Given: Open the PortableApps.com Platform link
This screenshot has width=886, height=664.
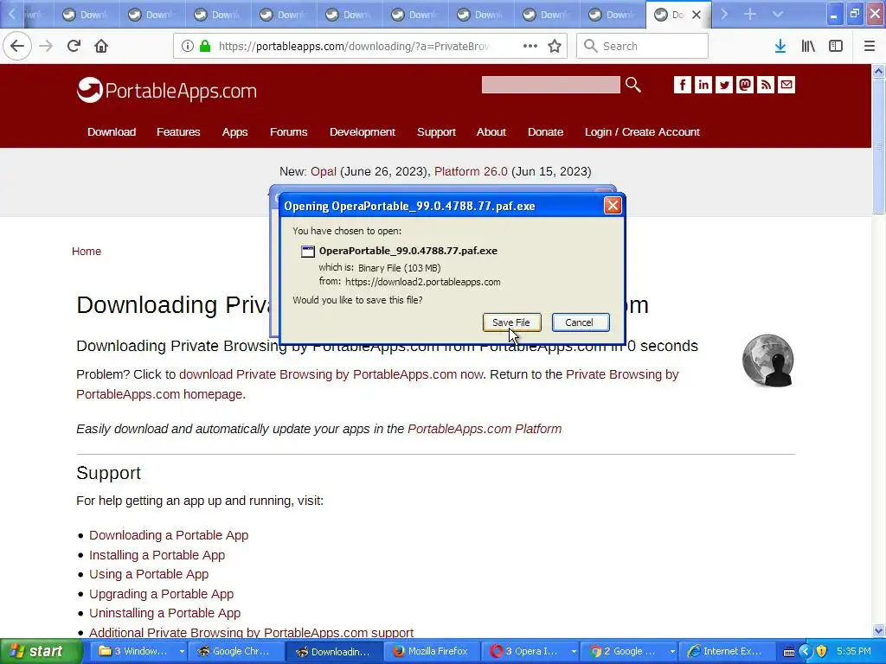Looking at the screenshot, I should click(x=485, y=429).
